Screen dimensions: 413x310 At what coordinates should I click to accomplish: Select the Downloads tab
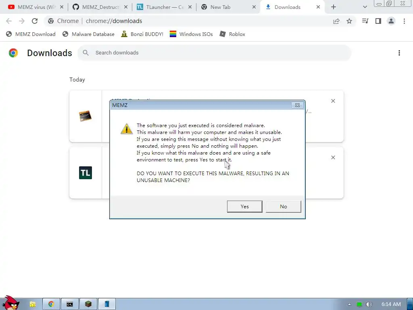coord(292,7)
